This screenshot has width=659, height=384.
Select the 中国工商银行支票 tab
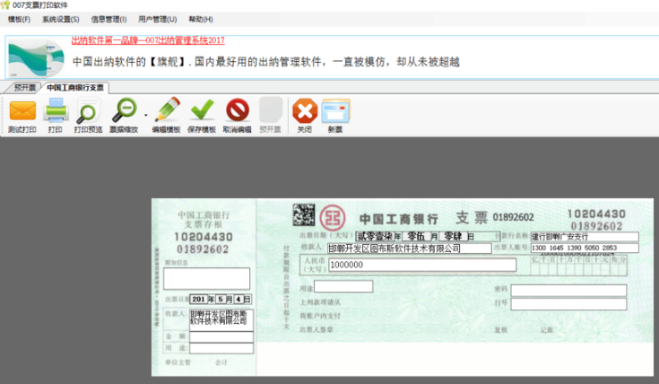tap(75, 88)
